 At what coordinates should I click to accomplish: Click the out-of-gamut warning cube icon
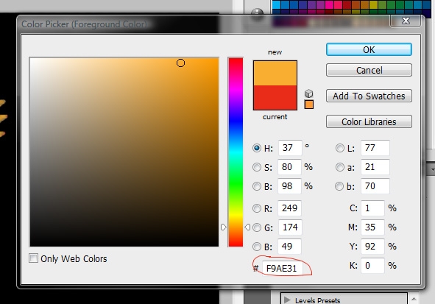[x=309, y=93]
